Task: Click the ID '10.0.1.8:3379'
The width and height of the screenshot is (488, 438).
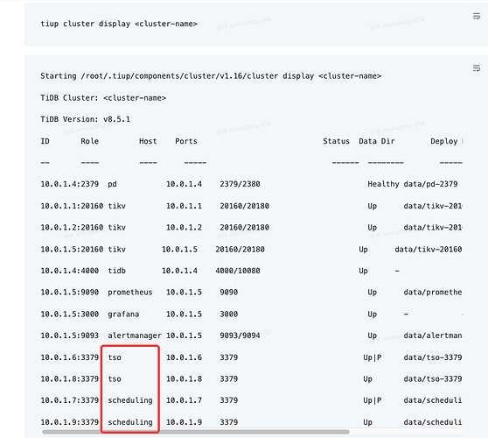Action: pos(70,379)
